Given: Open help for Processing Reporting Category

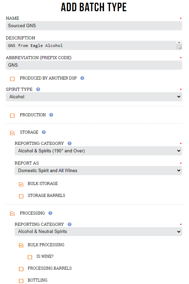Looking at the screenshot, I should pyautogui.click(x=70, y=224).
